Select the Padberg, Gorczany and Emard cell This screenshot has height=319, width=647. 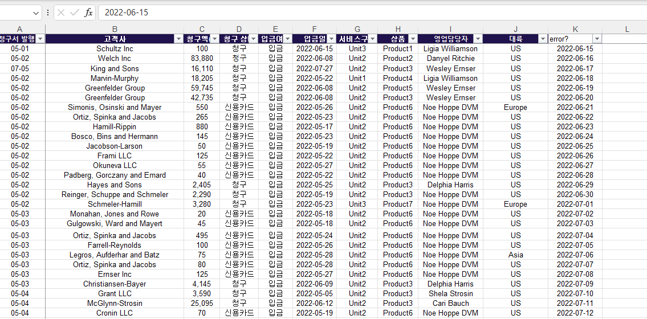click(x=115, y=175)
